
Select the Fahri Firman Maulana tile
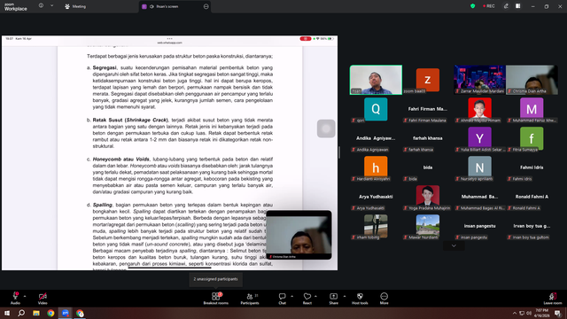pyautogui.click(x=428, y=109)
